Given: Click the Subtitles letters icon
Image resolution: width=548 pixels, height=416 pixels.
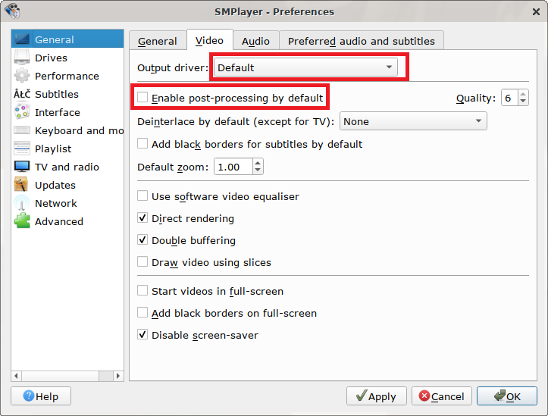Looking at the screenshot, I should [22, 94].
